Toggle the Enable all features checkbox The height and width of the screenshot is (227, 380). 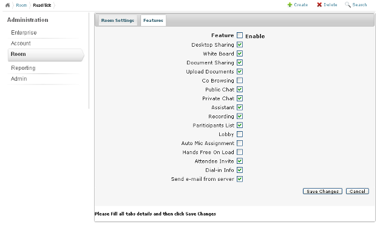(240, 35)
